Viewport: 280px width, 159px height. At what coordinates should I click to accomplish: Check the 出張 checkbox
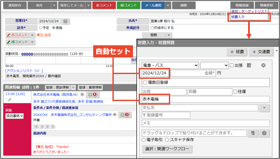pos(231,65)
